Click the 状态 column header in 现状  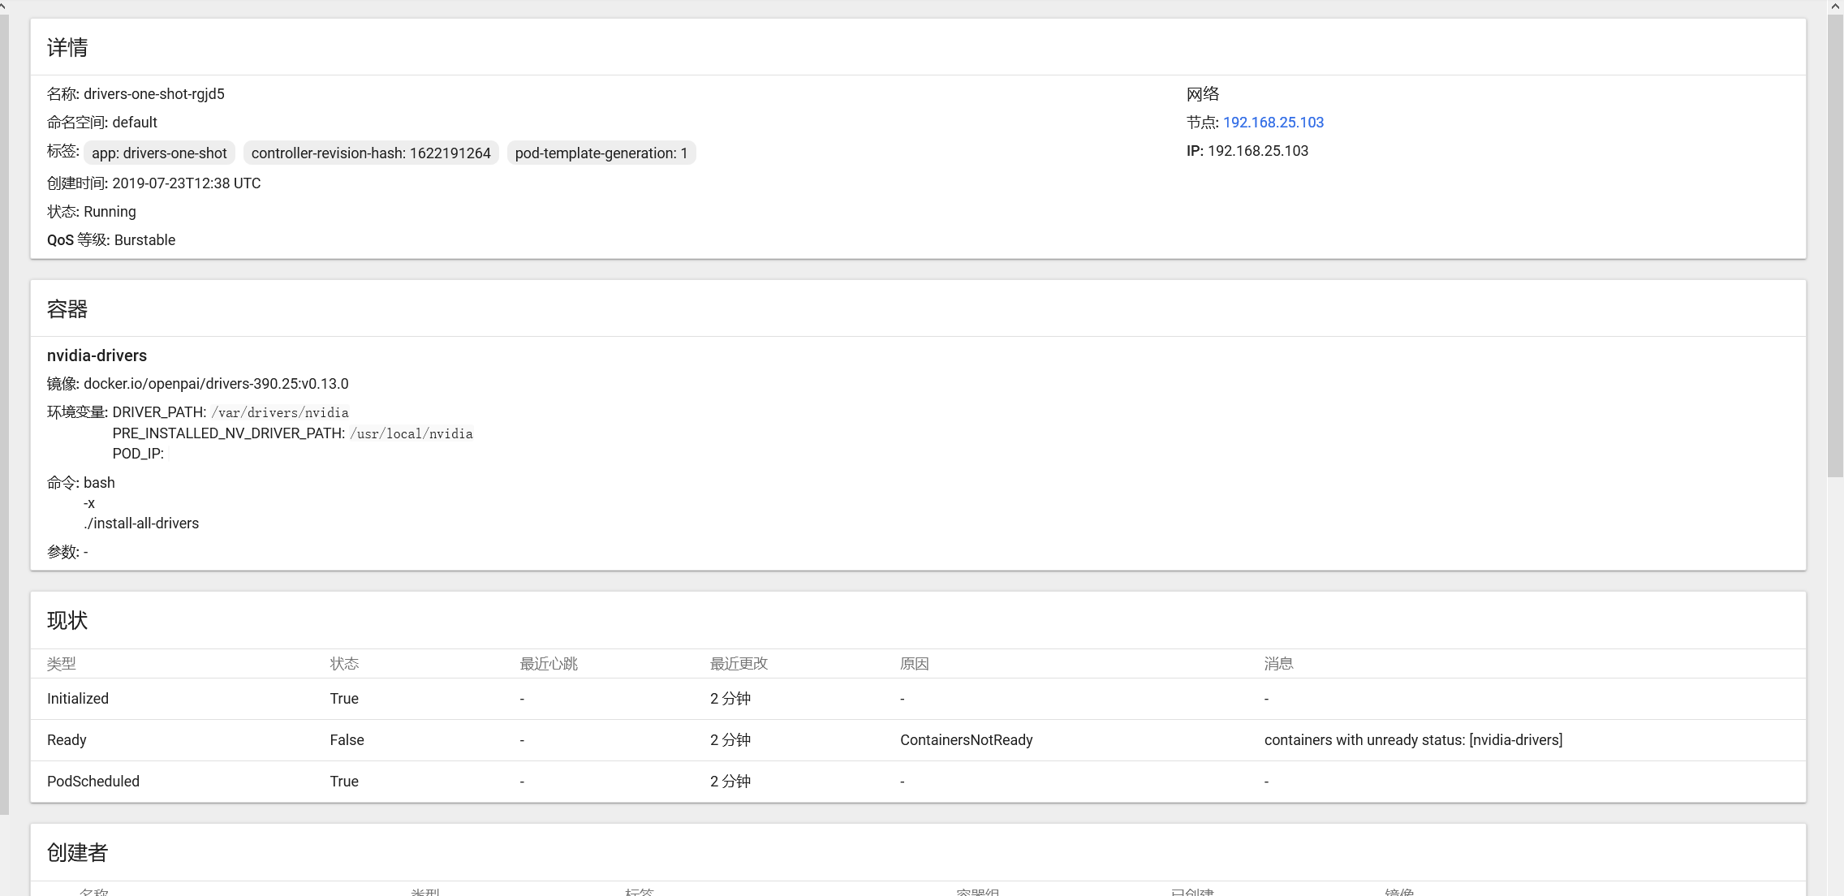(x=344, y=664)
